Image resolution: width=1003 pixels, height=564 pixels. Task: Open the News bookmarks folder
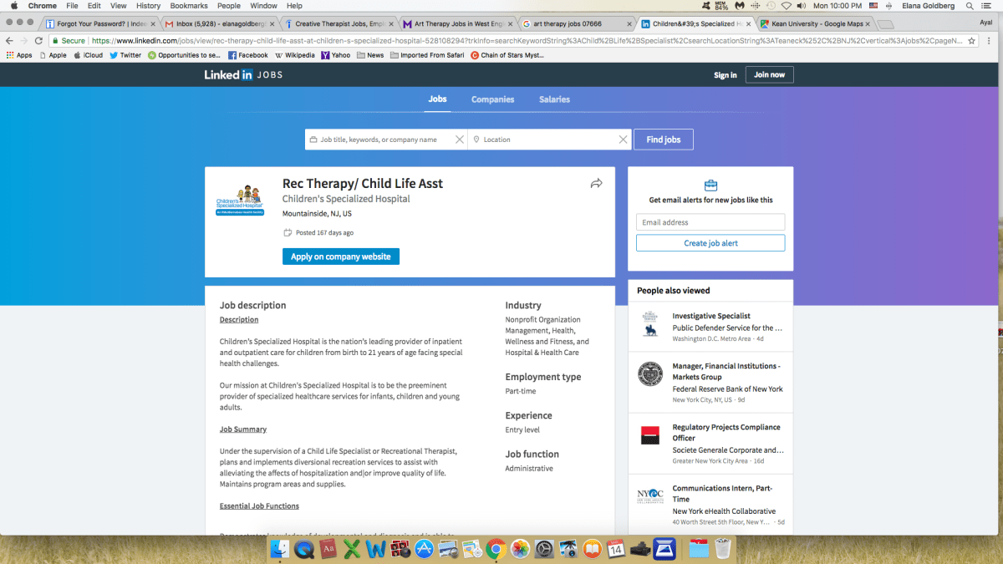tap(370, 55)
